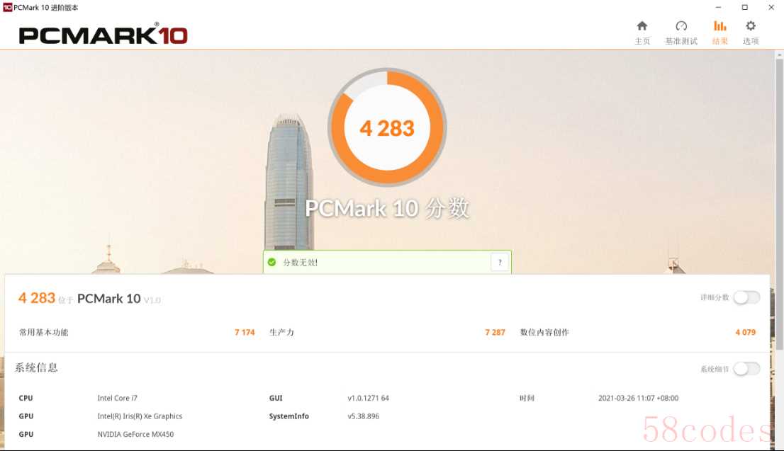This screenshot has width=784, height=451.
Task: Click the question mark help button
Action: (x=500, y=262)
